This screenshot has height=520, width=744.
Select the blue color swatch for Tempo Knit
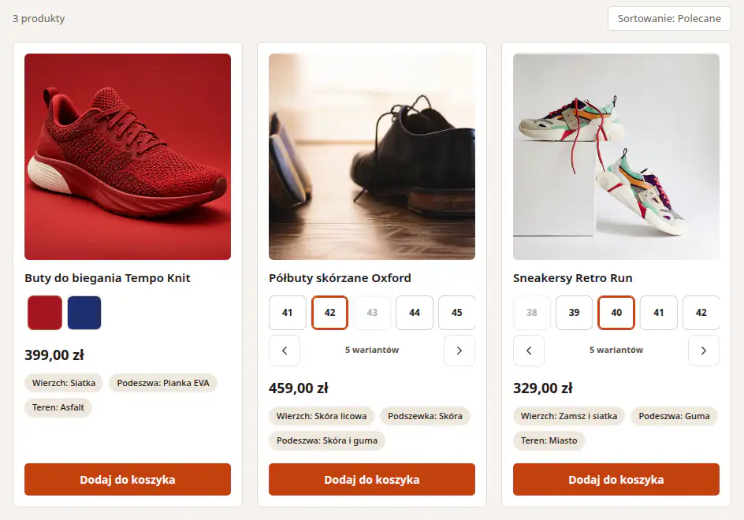[84, 313]
